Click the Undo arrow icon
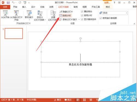This screenshot has height=102, width=137. coord(13,2)
